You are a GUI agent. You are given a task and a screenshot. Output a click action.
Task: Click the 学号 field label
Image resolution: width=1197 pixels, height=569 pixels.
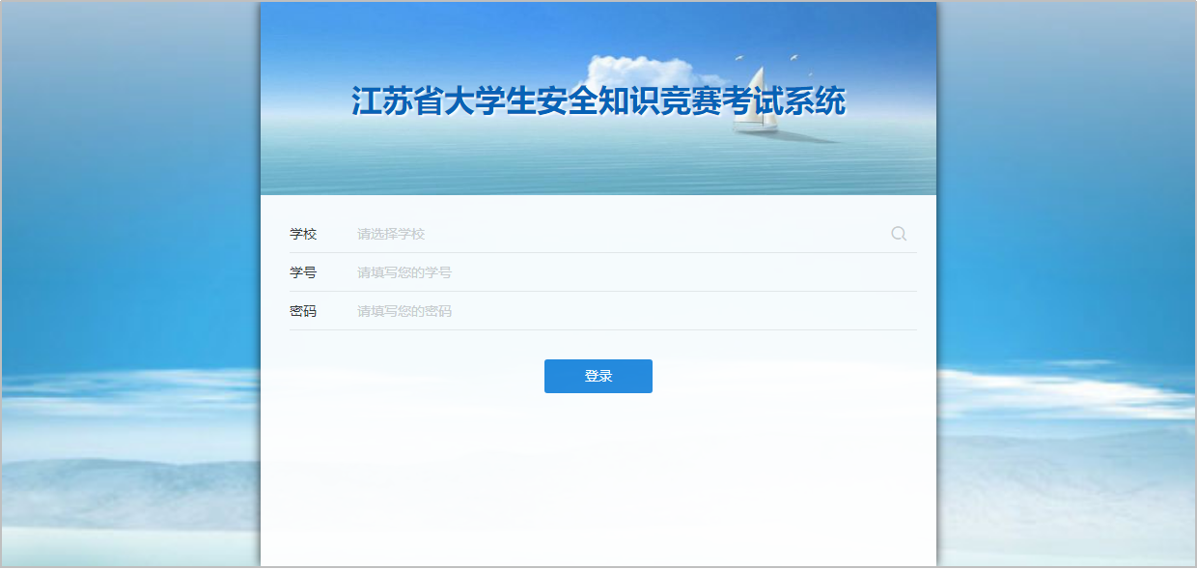click(x=303, y=272)
